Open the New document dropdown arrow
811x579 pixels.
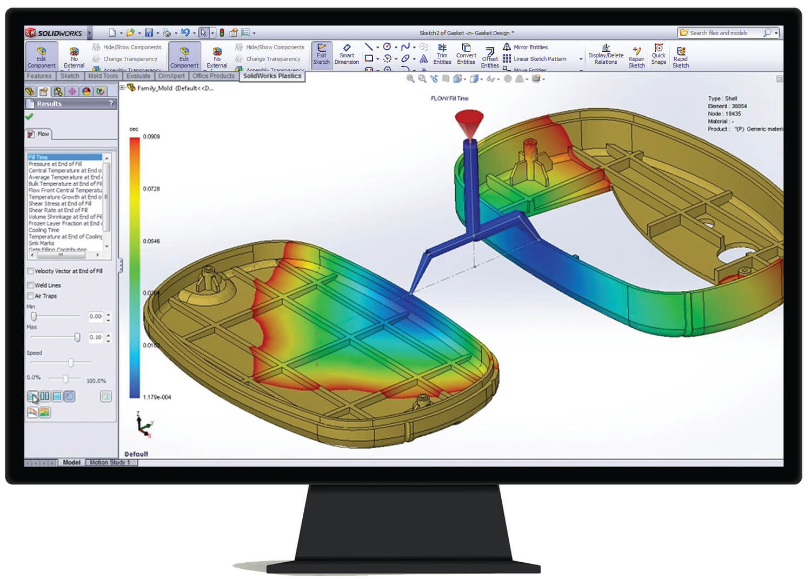pos(121,34)
